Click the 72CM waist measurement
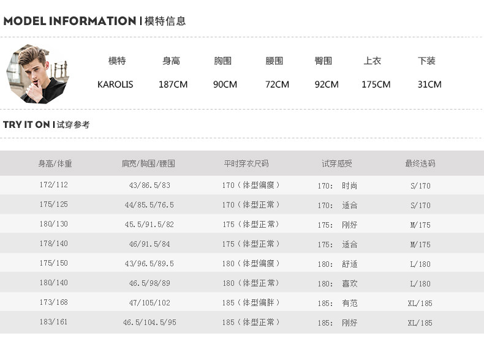 point(277,84)
